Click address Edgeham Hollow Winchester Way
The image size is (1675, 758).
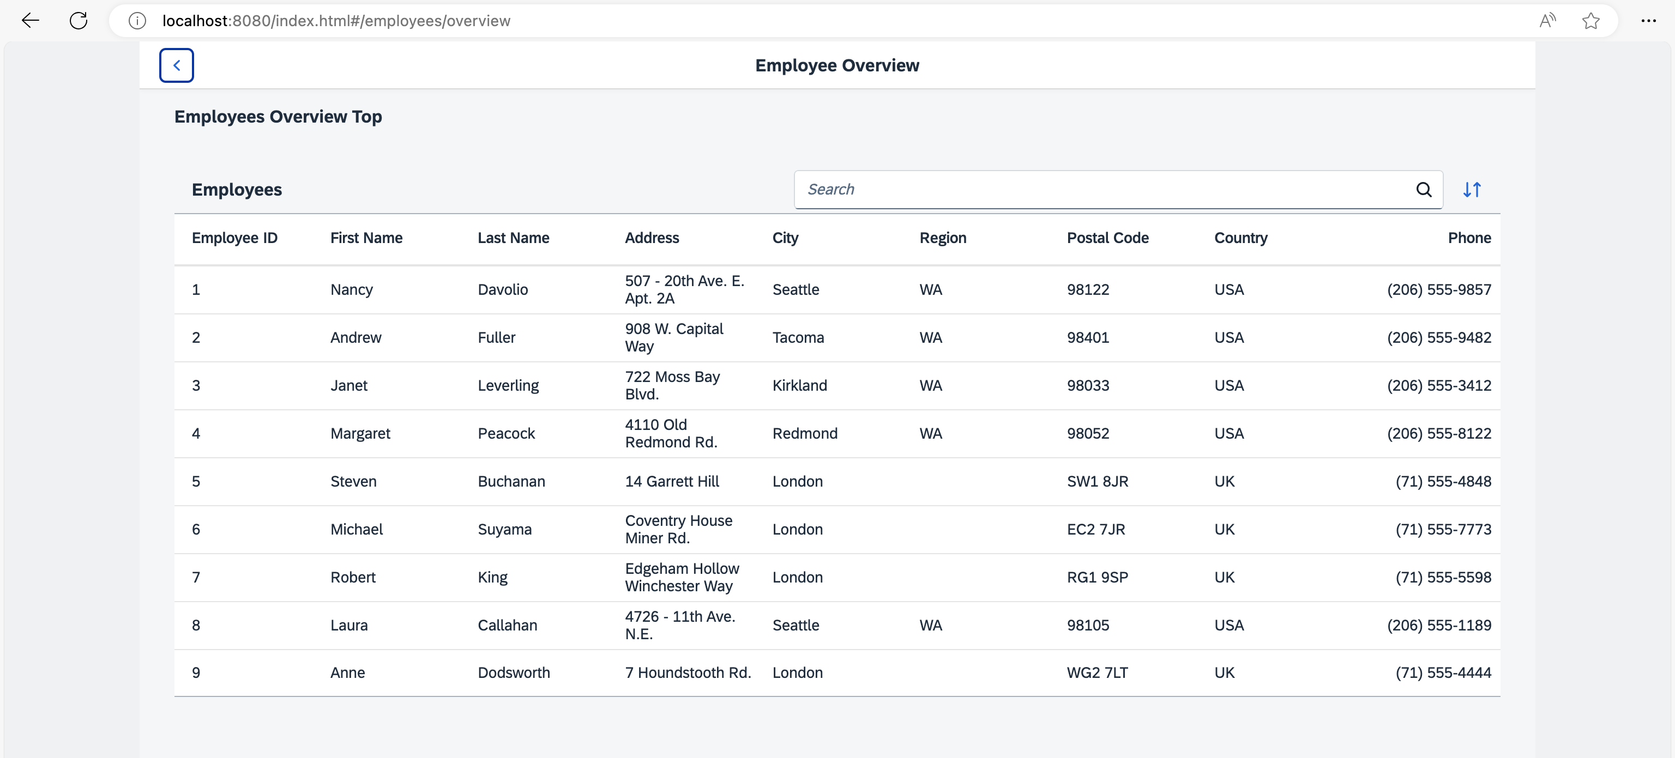tap(682, 577)
